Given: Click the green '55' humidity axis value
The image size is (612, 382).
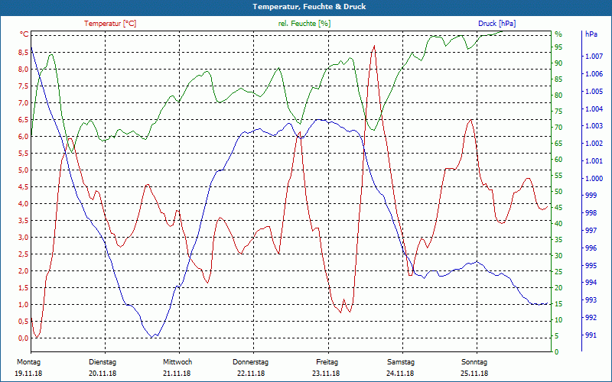Looking at the screenshot, I should [558, 176].
